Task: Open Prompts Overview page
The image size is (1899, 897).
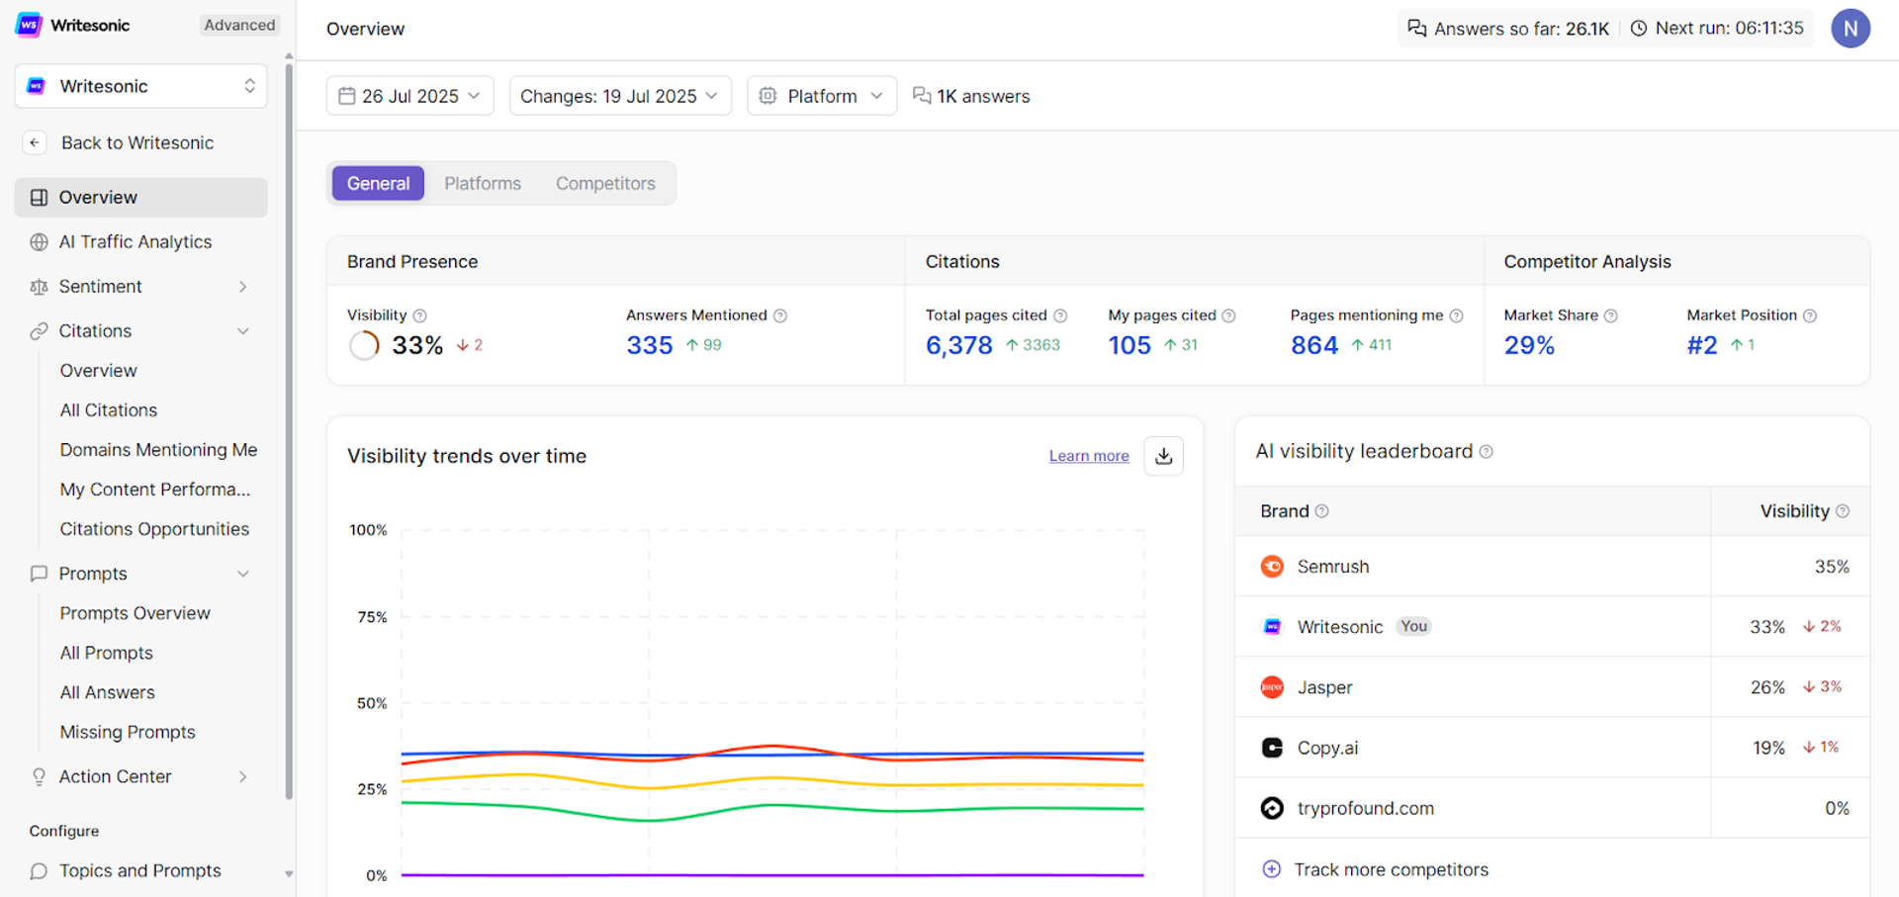Action: click(x=135, y=613)
